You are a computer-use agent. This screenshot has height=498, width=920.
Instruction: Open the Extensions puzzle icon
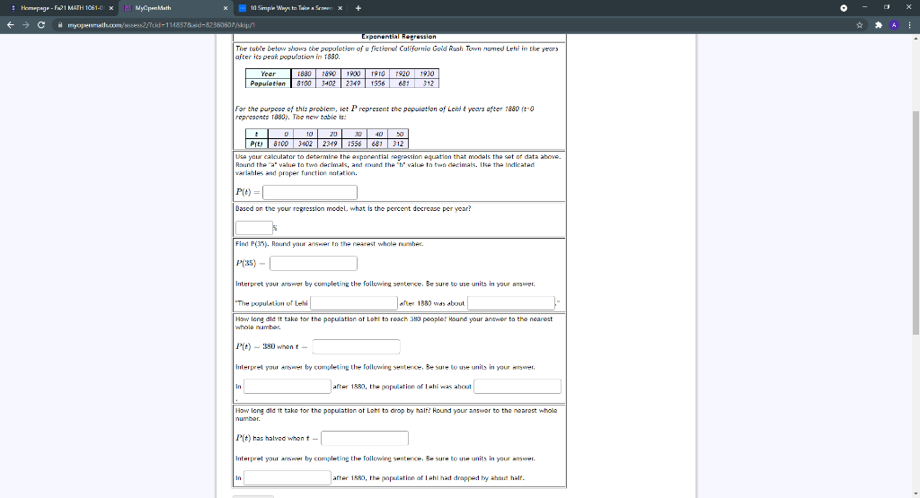[x=879, y=24]
